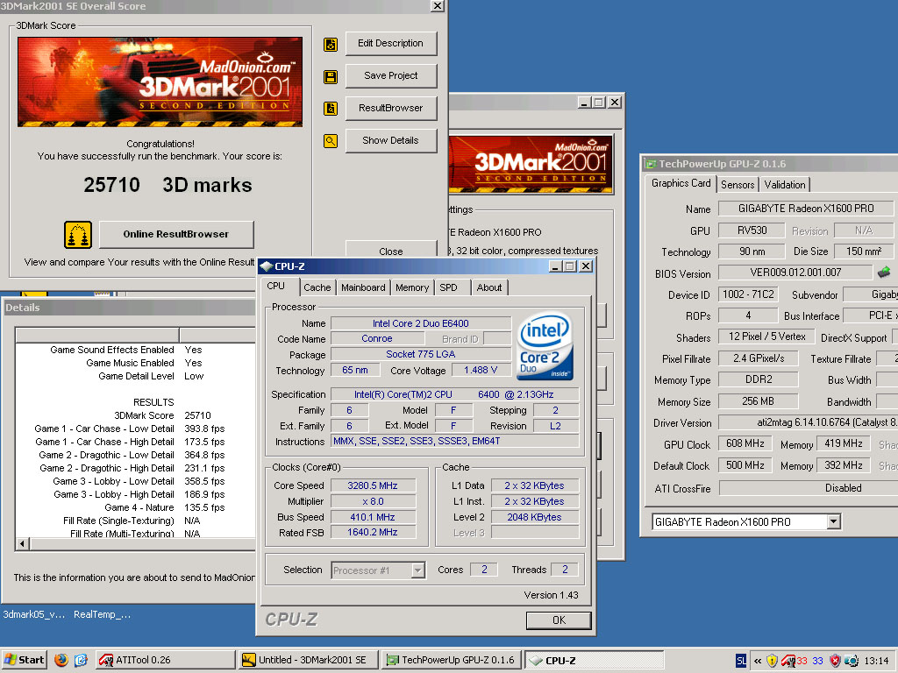
Task: Click the Save Project button
Action: click(390, 75)
